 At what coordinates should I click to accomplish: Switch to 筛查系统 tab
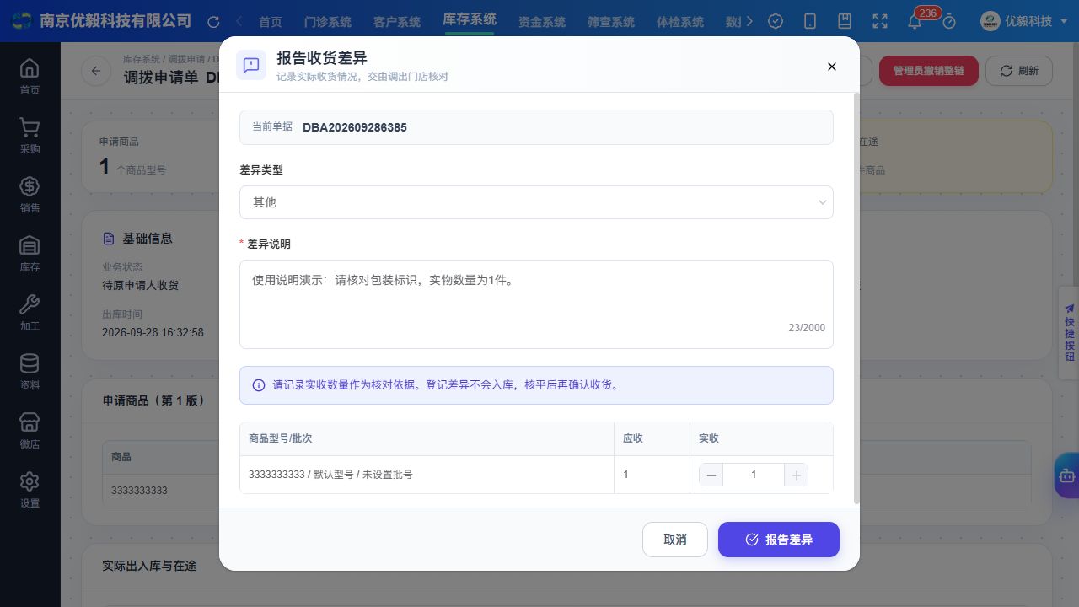click(x=611, y=22)
